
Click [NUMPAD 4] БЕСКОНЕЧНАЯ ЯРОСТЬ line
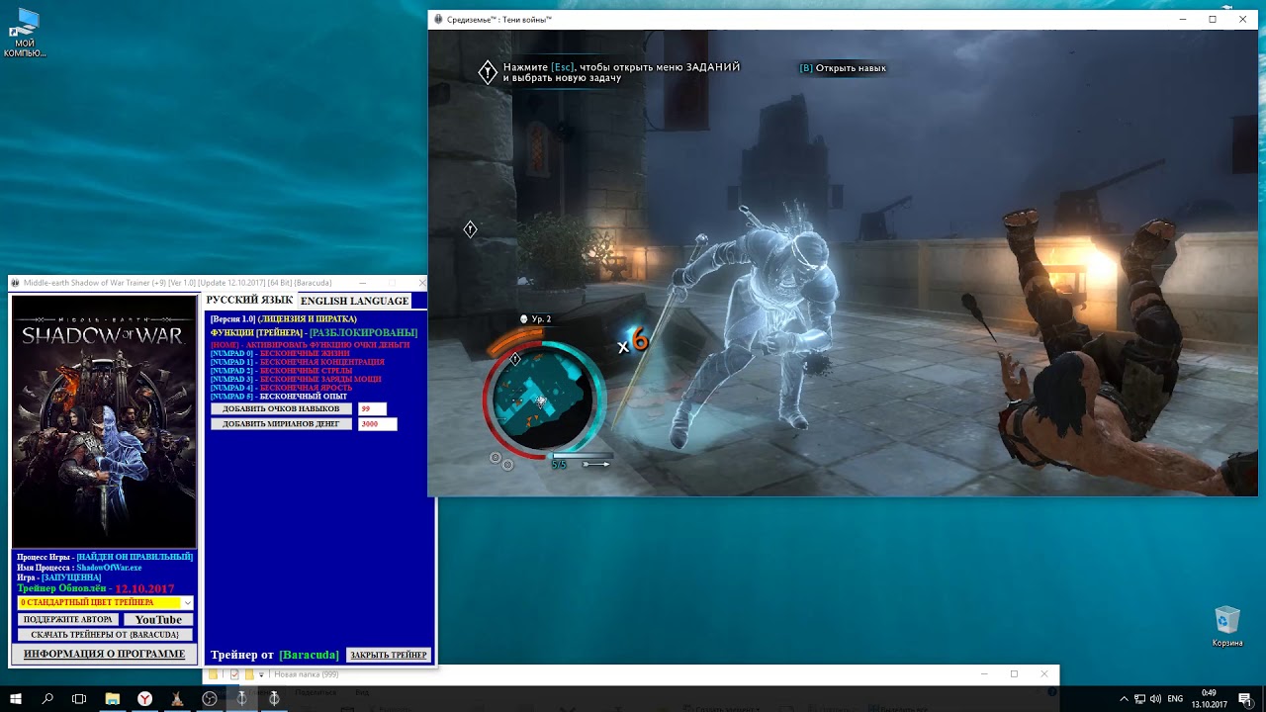[x=281, y=388]
